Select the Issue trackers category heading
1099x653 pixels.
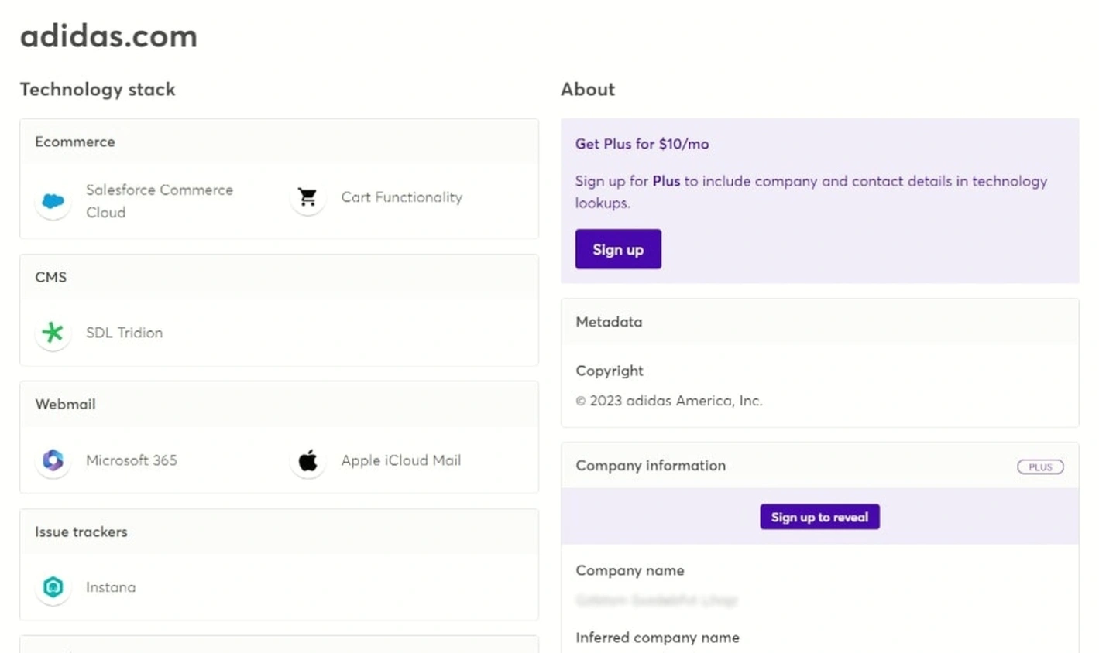pyautogui.click(x=81, y=532)
